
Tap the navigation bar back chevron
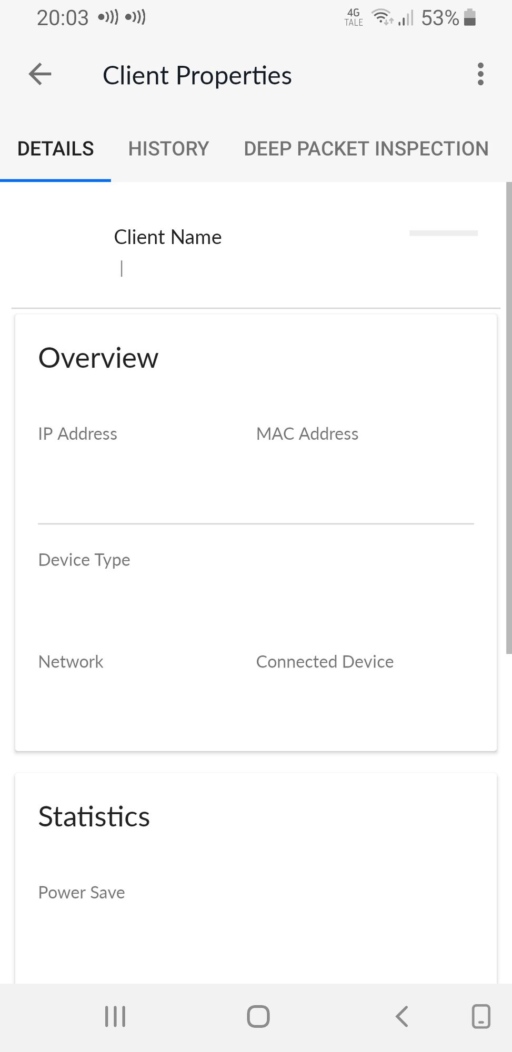click(401, 1016)
